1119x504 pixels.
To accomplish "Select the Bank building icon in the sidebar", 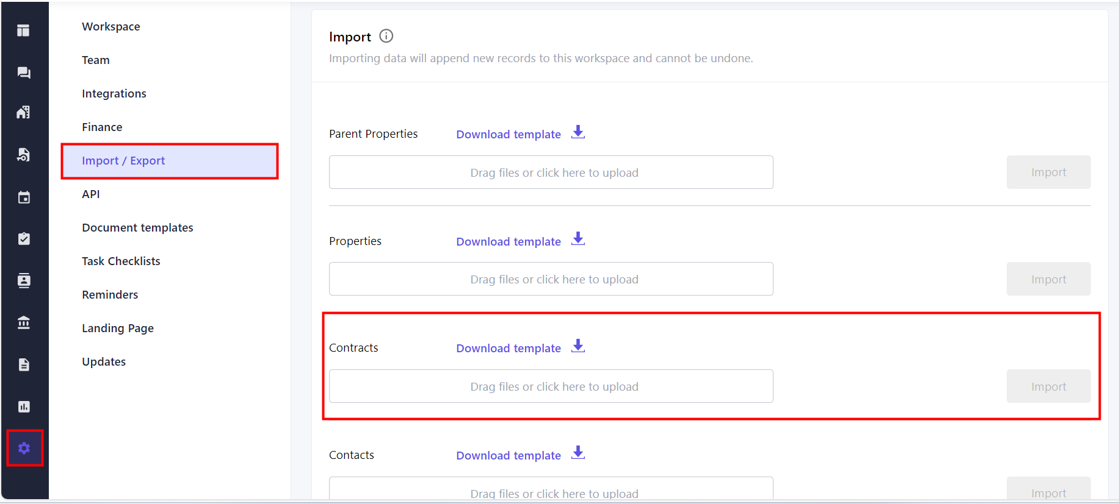I will (x=24, y=322).
